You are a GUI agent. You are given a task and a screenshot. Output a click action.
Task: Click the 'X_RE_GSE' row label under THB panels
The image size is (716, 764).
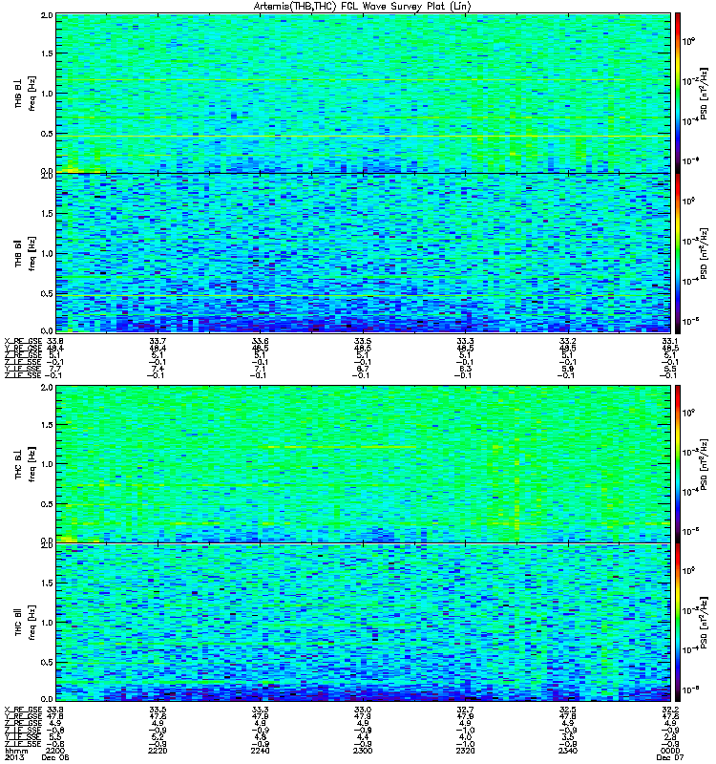[23, 341]
